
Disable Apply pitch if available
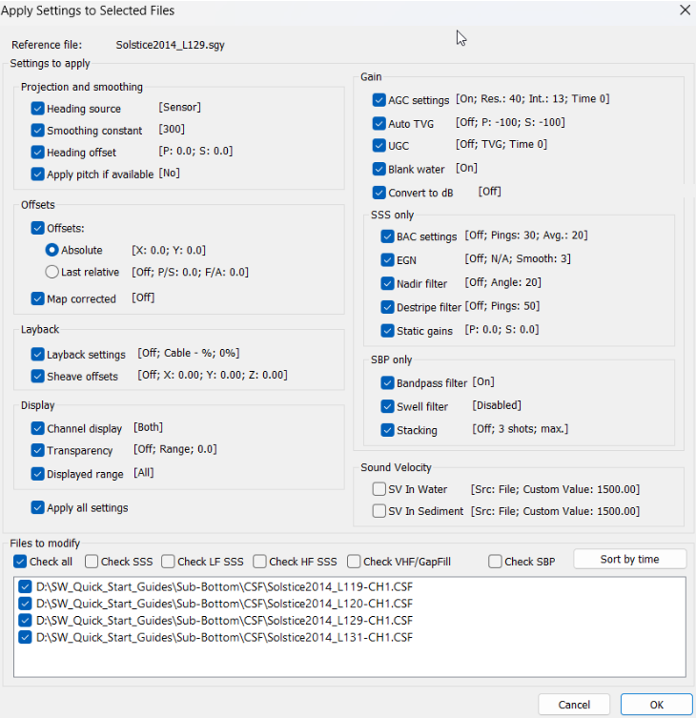[37, 174]
